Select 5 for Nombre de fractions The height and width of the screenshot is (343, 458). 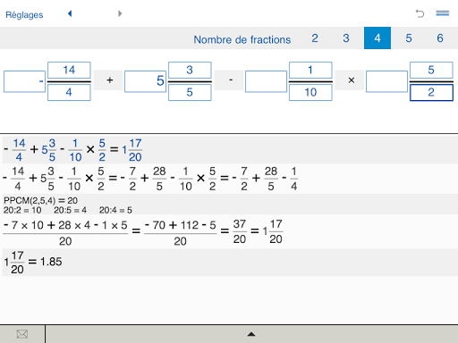point(409,38)
